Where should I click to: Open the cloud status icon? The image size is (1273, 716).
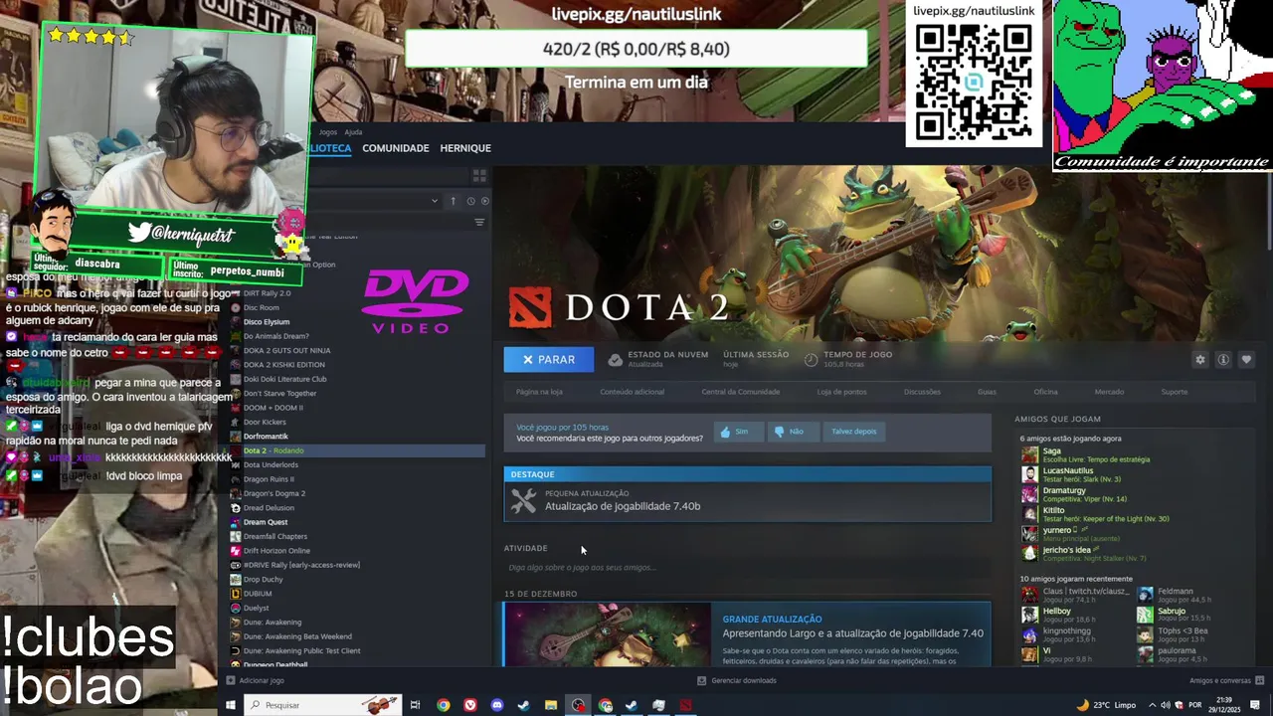tap(616, 360)
